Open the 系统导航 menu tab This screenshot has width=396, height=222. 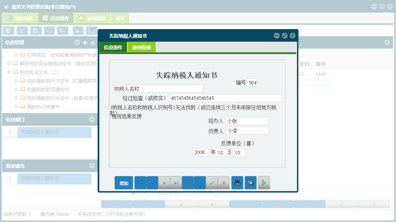coord(20,18)
